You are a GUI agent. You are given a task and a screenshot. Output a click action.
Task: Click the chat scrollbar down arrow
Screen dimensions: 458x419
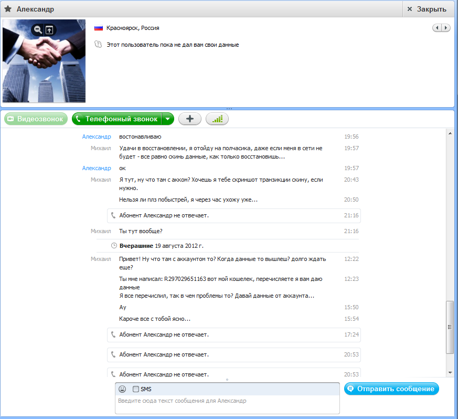click(450, 372)
